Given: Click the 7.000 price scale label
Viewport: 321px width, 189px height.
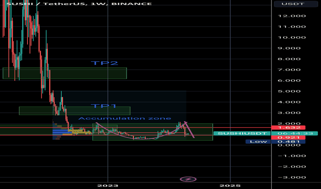Looking at the screenshot, I should pyautogui.click(x=289, y=70).
